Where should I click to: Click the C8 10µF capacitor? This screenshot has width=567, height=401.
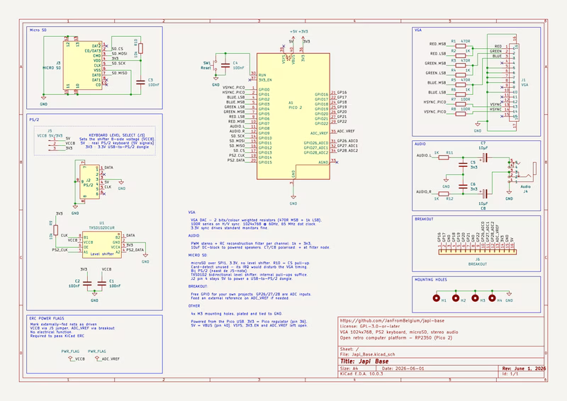485,194
